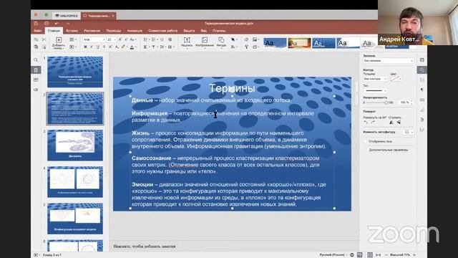
Task: Select slide 3 thumbnail Динамика
Action: pos(75,145)
